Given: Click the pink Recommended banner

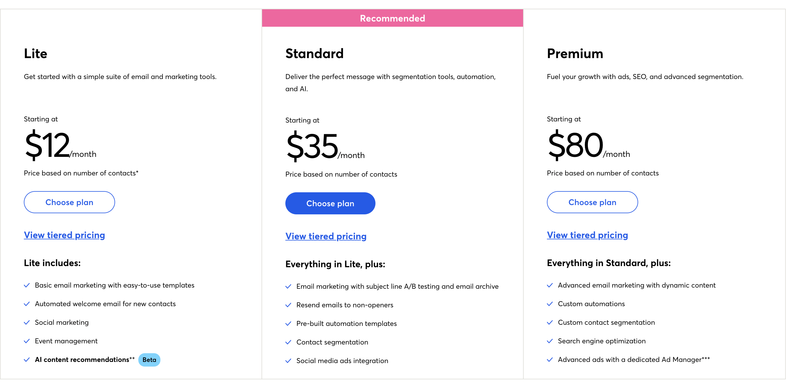Looking at the screenshot, I should [392, 18].
